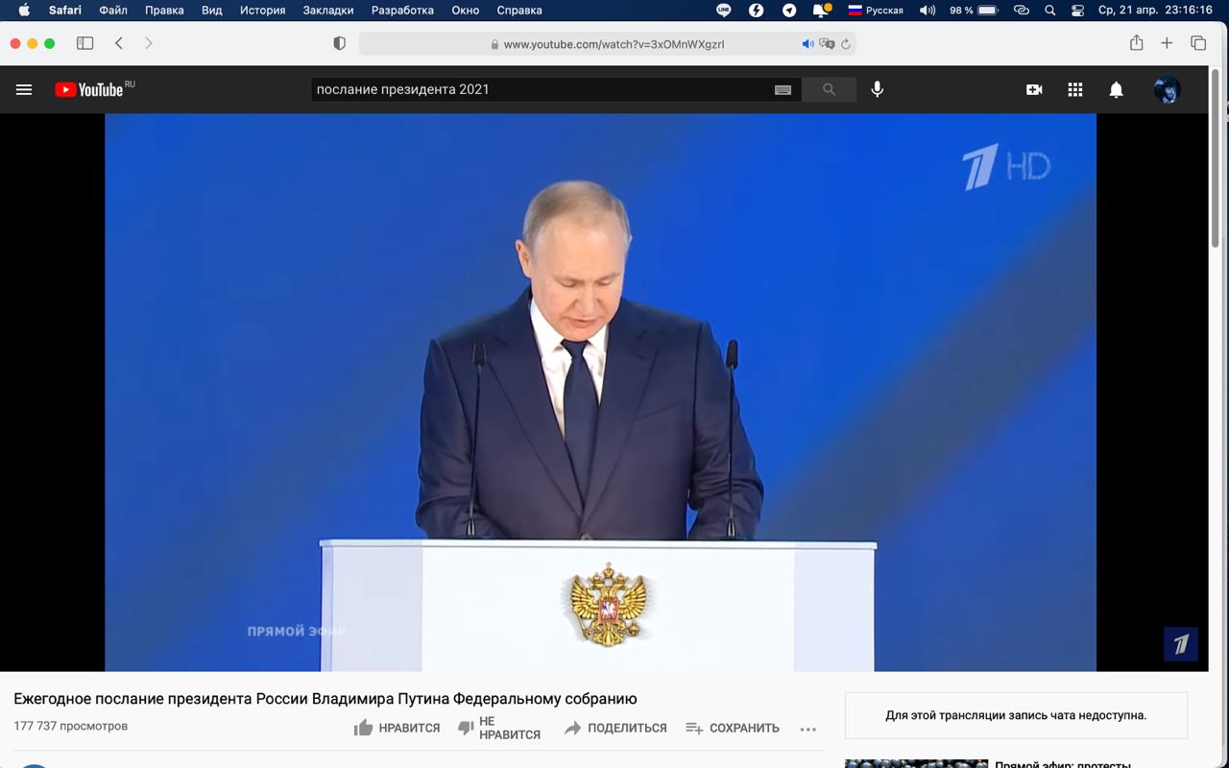Open the account avatar menu
Screen dimensions: 1229x768
[1167, 89]
